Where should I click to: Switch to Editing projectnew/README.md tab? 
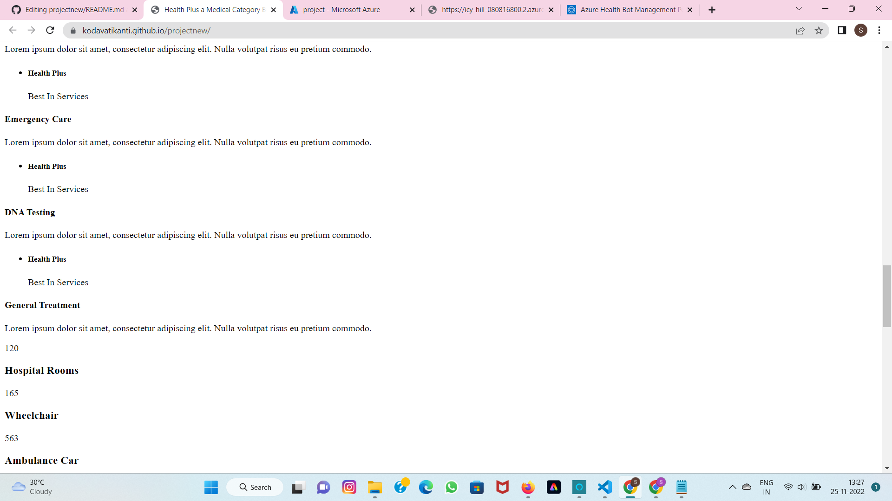coord(74,10)
